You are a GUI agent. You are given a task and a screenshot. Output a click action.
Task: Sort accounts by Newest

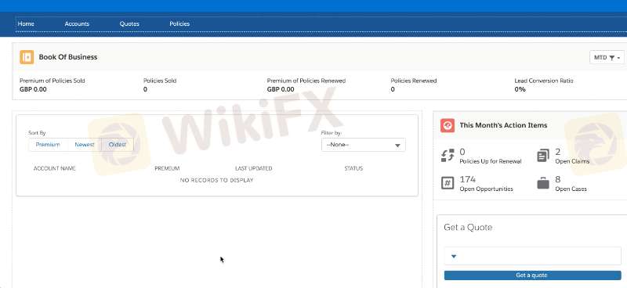coord(85,145)
